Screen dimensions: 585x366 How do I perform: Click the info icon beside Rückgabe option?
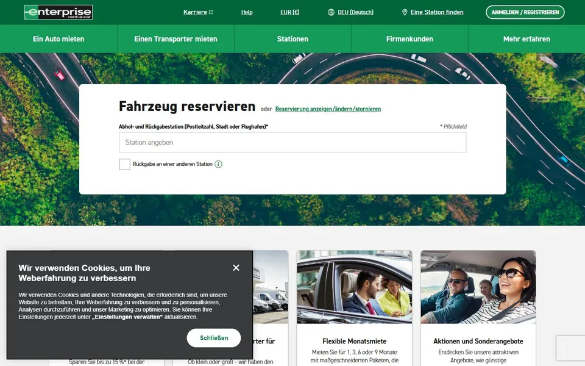click(x=218, y=164)
